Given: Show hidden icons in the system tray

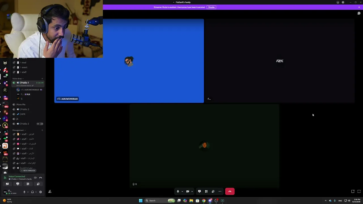Looking at the screenshot, I should 326,201.
